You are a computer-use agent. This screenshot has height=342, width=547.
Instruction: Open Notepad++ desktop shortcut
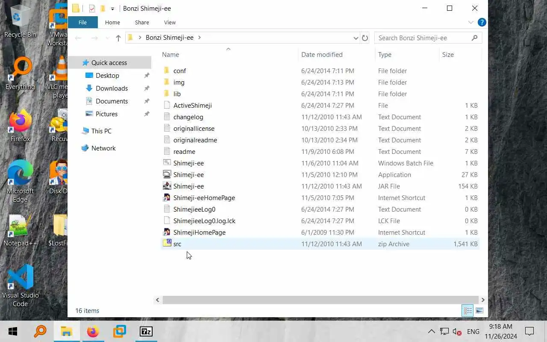click(x=20, y=231)
